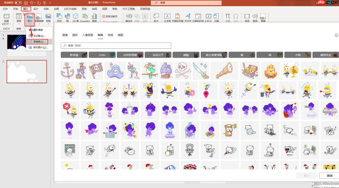339x188 pixels.
Task: Filter stickers by Zutto category
Action: (x=102, y=55)
